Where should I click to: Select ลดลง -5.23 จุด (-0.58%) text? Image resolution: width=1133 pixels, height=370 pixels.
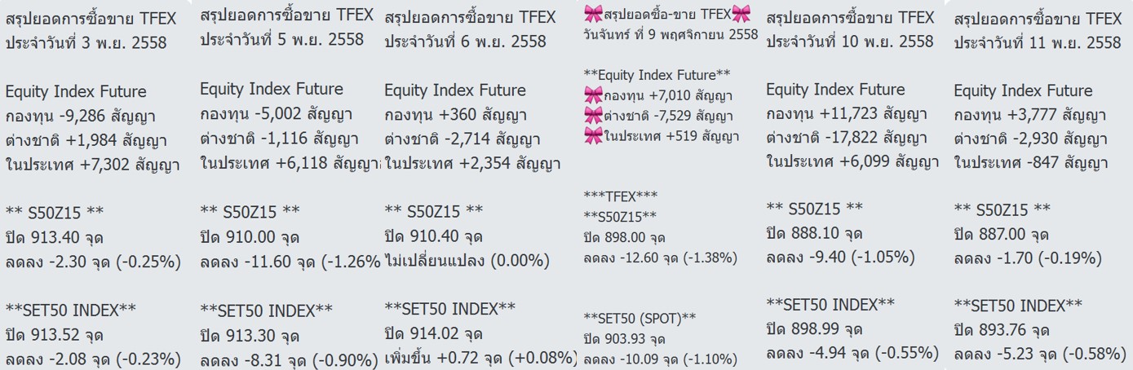tap(1040, 355)
